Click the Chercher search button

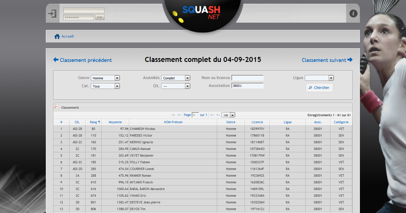coord(319,87)
